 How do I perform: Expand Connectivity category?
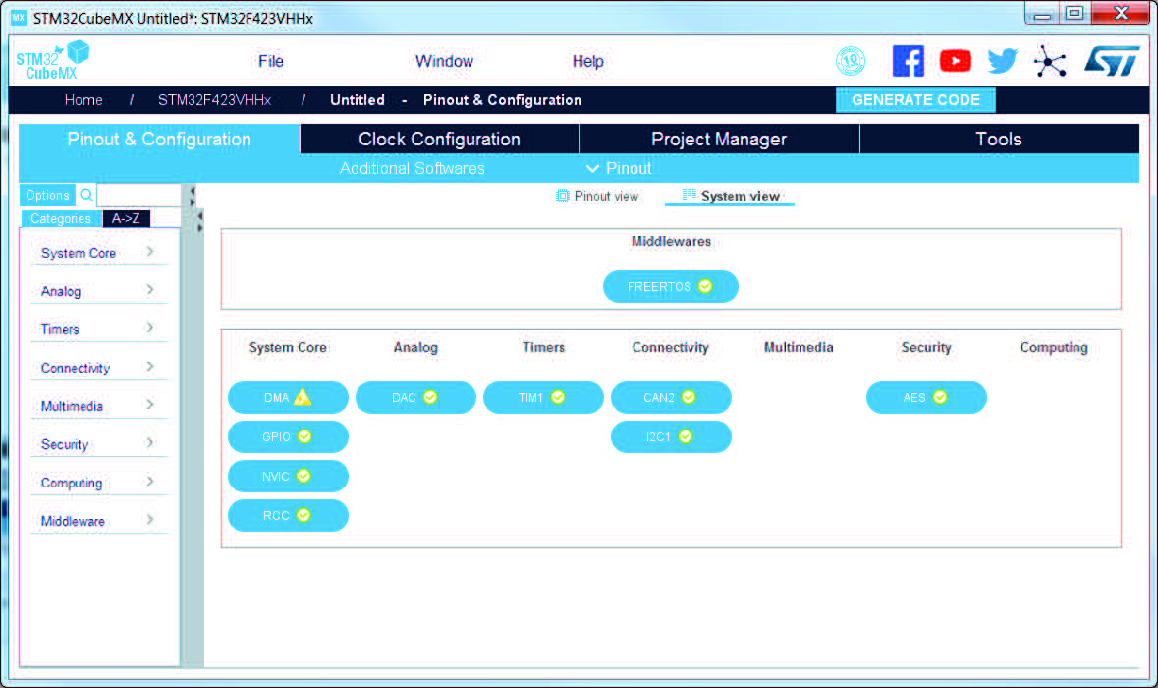point(98,368)
